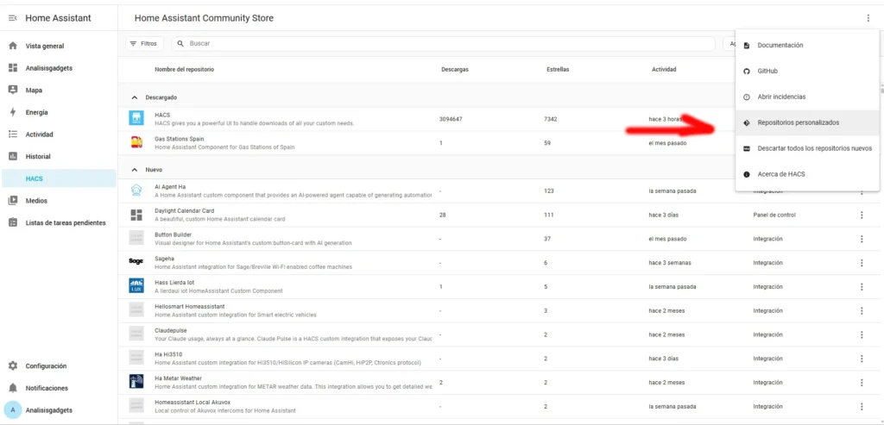Click the Mapa sidebar icon
884x425 pixels.
[13, 90]
